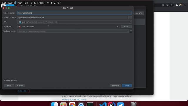Click the Scala SDK dropdown arrow

[x=117, y=26]
